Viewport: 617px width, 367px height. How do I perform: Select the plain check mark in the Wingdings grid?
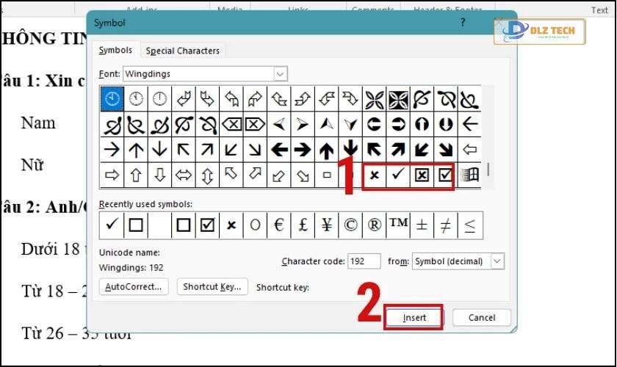398,175
